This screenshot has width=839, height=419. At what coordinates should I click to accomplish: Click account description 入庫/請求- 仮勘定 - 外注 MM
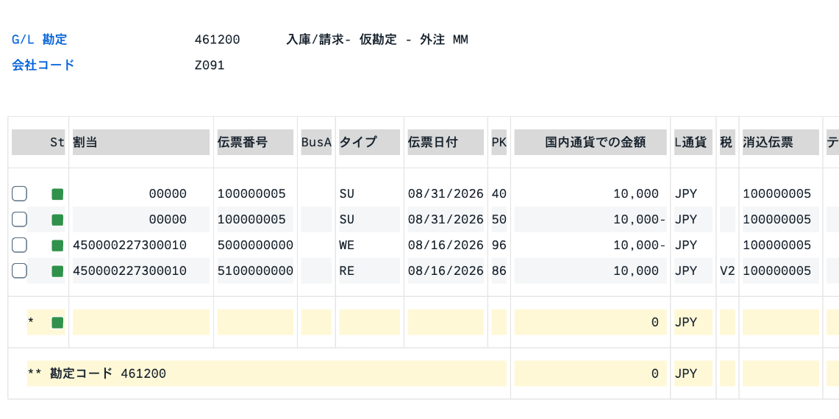coord(377,40)
